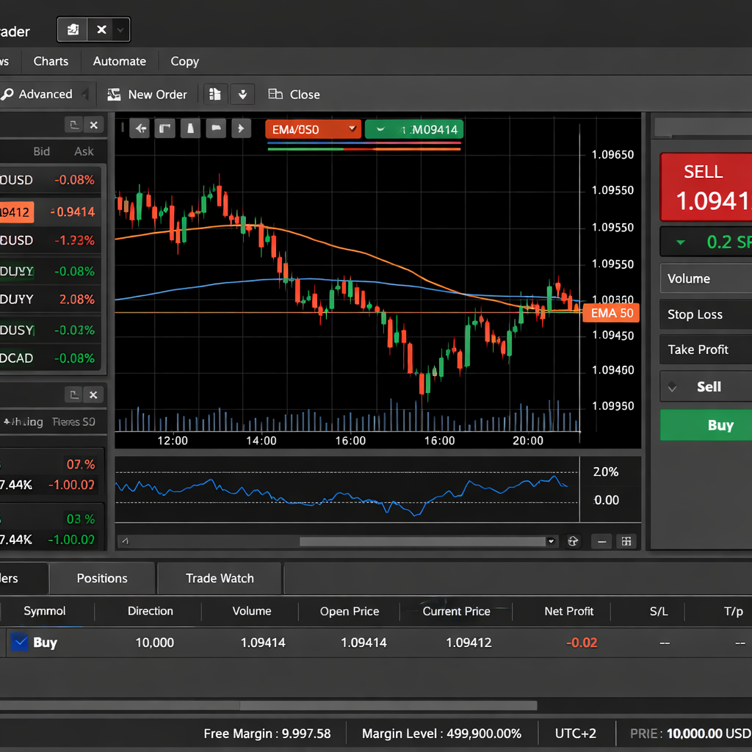Click the forward arrow chart tool
752x752 pixels.
241,129
